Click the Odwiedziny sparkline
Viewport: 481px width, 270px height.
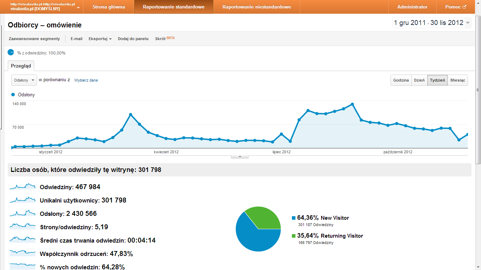23,186
